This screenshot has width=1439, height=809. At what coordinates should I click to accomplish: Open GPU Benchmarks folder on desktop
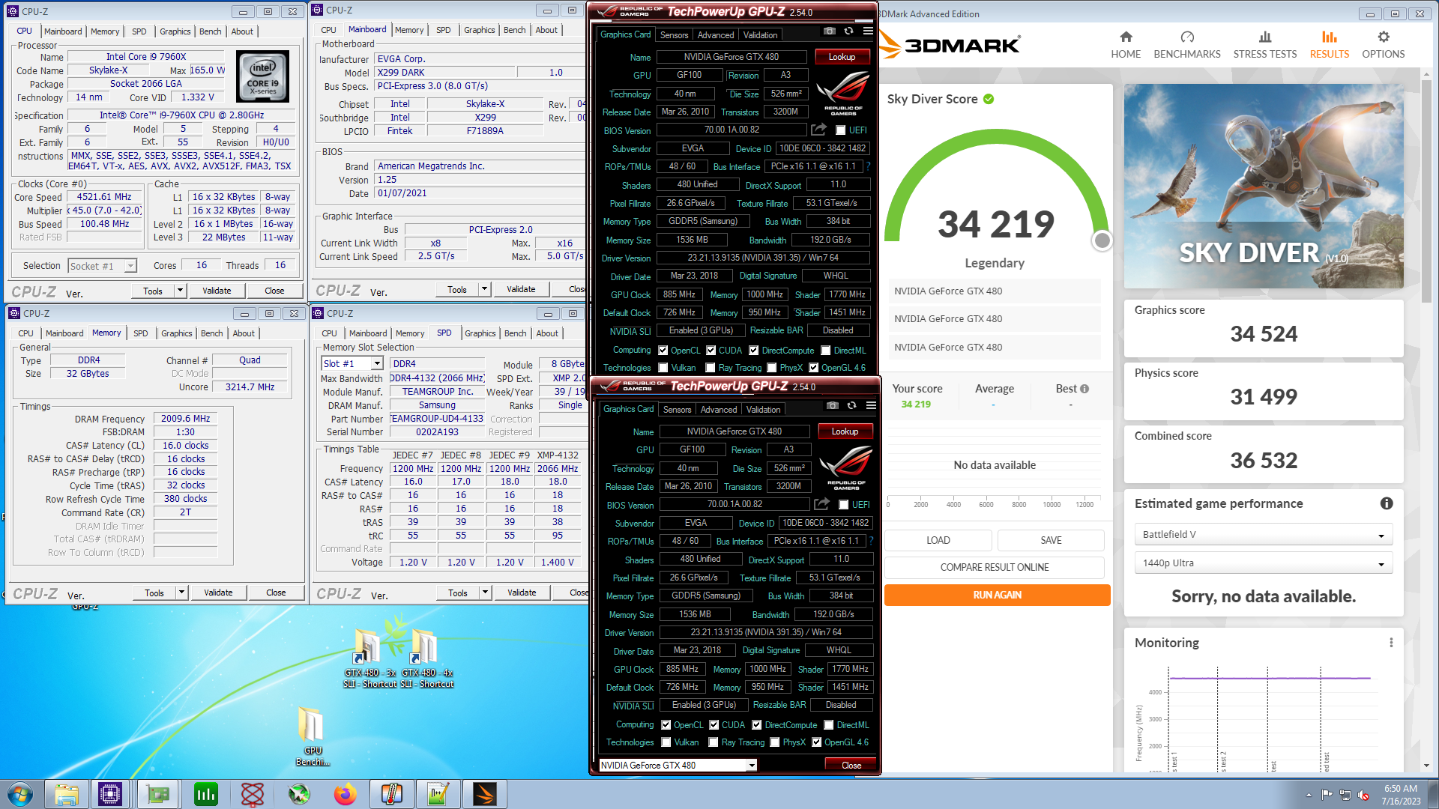point(313,736)
